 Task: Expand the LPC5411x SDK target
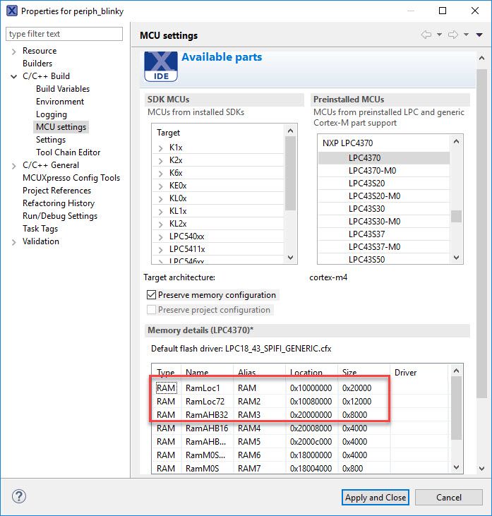tap(161, 250)
